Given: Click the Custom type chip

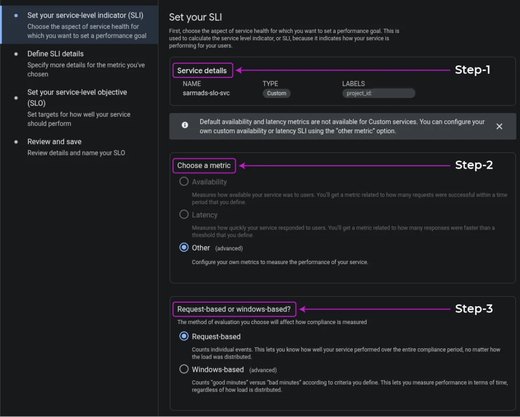Looking at the screenshot, I should pos(277,93).
